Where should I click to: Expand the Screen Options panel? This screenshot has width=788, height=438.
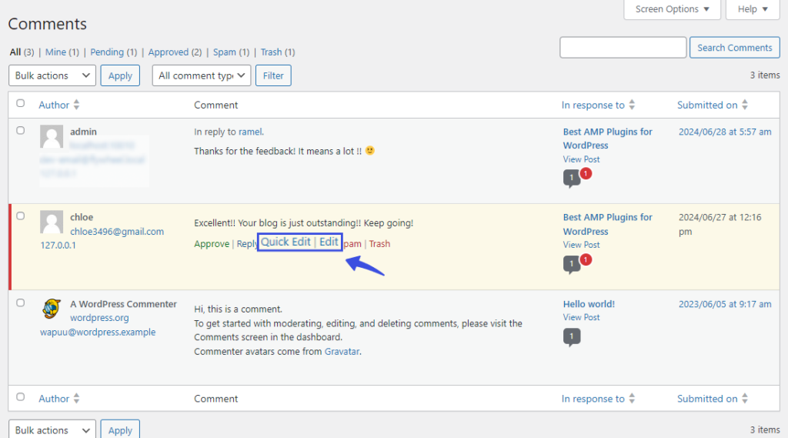click(x=673, y=9)
